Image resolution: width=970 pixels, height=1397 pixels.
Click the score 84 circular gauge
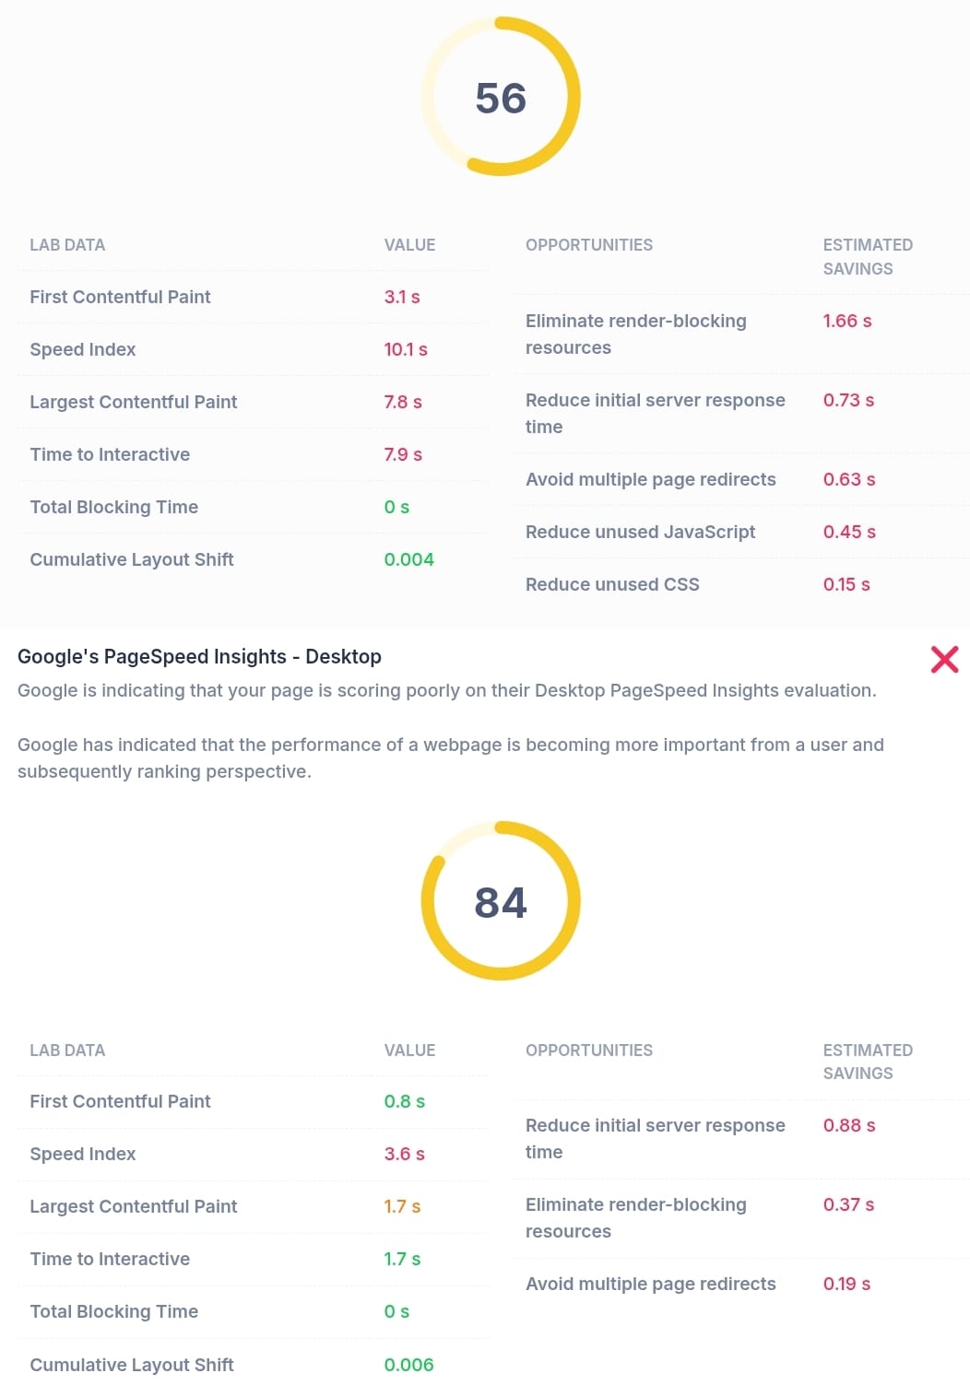[501, 901]
